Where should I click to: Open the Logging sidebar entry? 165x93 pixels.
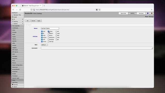(x=18, y=48)
